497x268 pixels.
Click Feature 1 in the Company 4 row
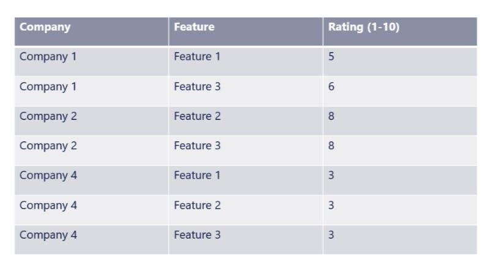pos(196,176)
